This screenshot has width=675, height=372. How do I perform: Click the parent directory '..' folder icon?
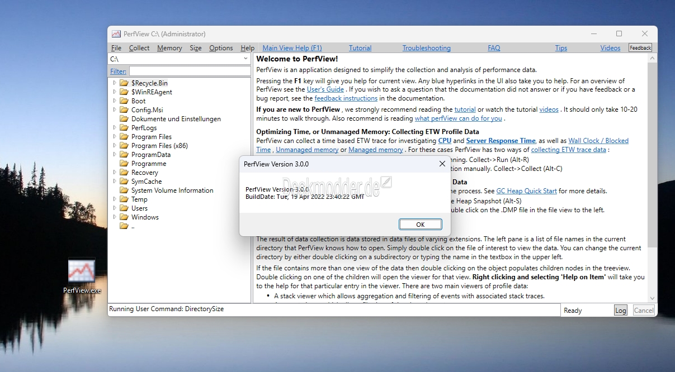[x=124, y=226]
